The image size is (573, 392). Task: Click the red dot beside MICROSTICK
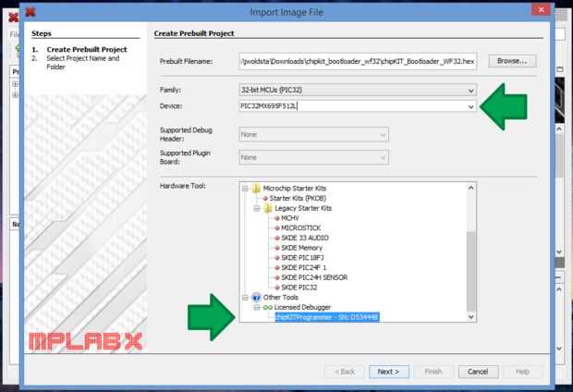277,228
